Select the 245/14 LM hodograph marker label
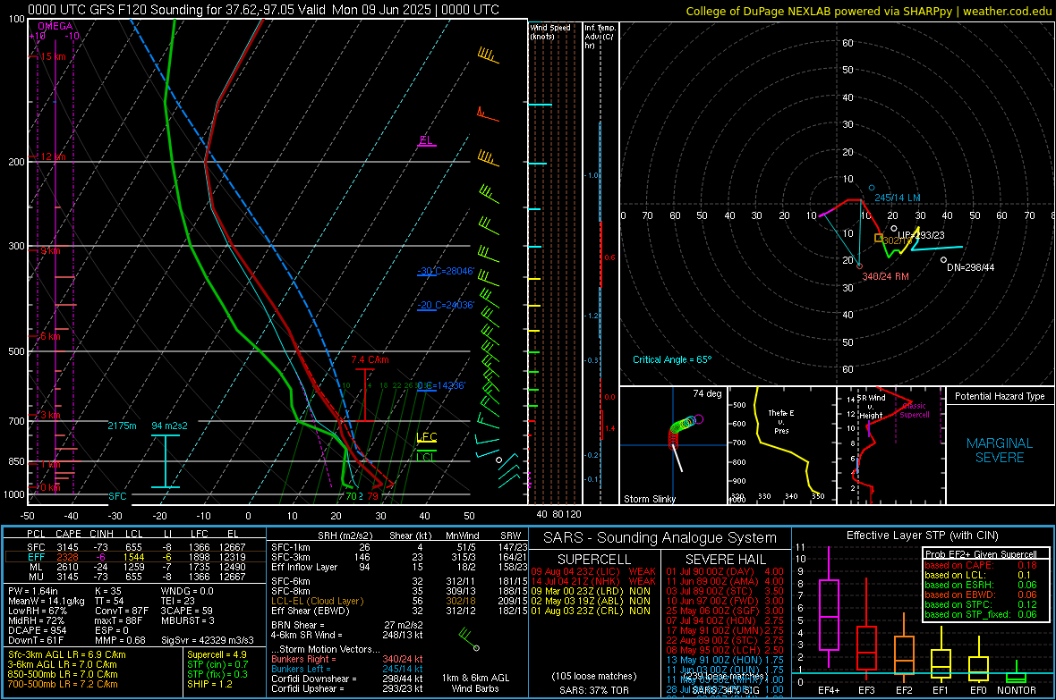 [897, 198]
